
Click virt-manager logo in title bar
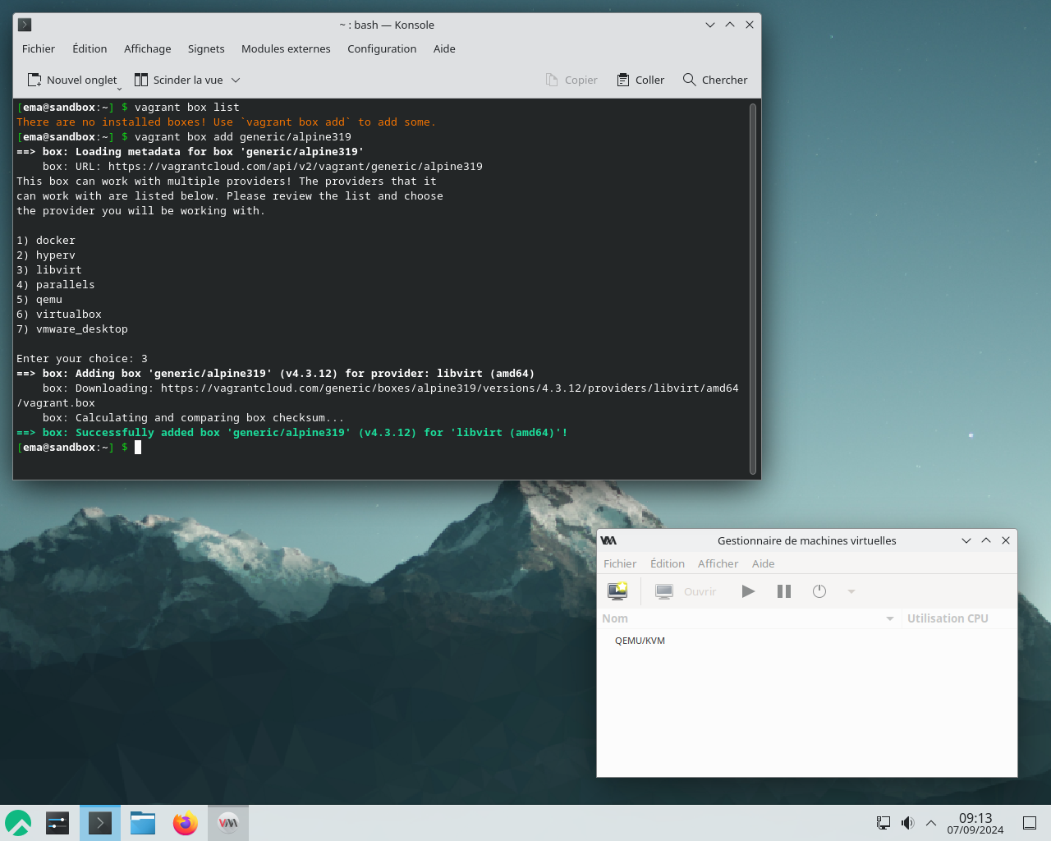pos(608,540)
